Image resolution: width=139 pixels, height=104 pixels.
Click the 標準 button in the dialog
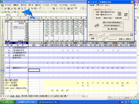coord(91,35)
